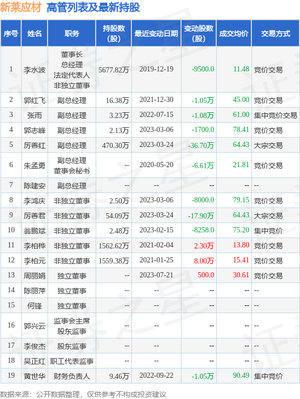Click the change value -8000.0

[203, 200]
